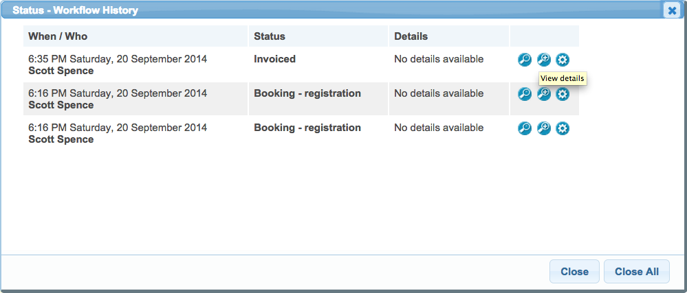Screen dimensions: 687x293
Task: Click the Status column header
Action: [x=270, y=36]
